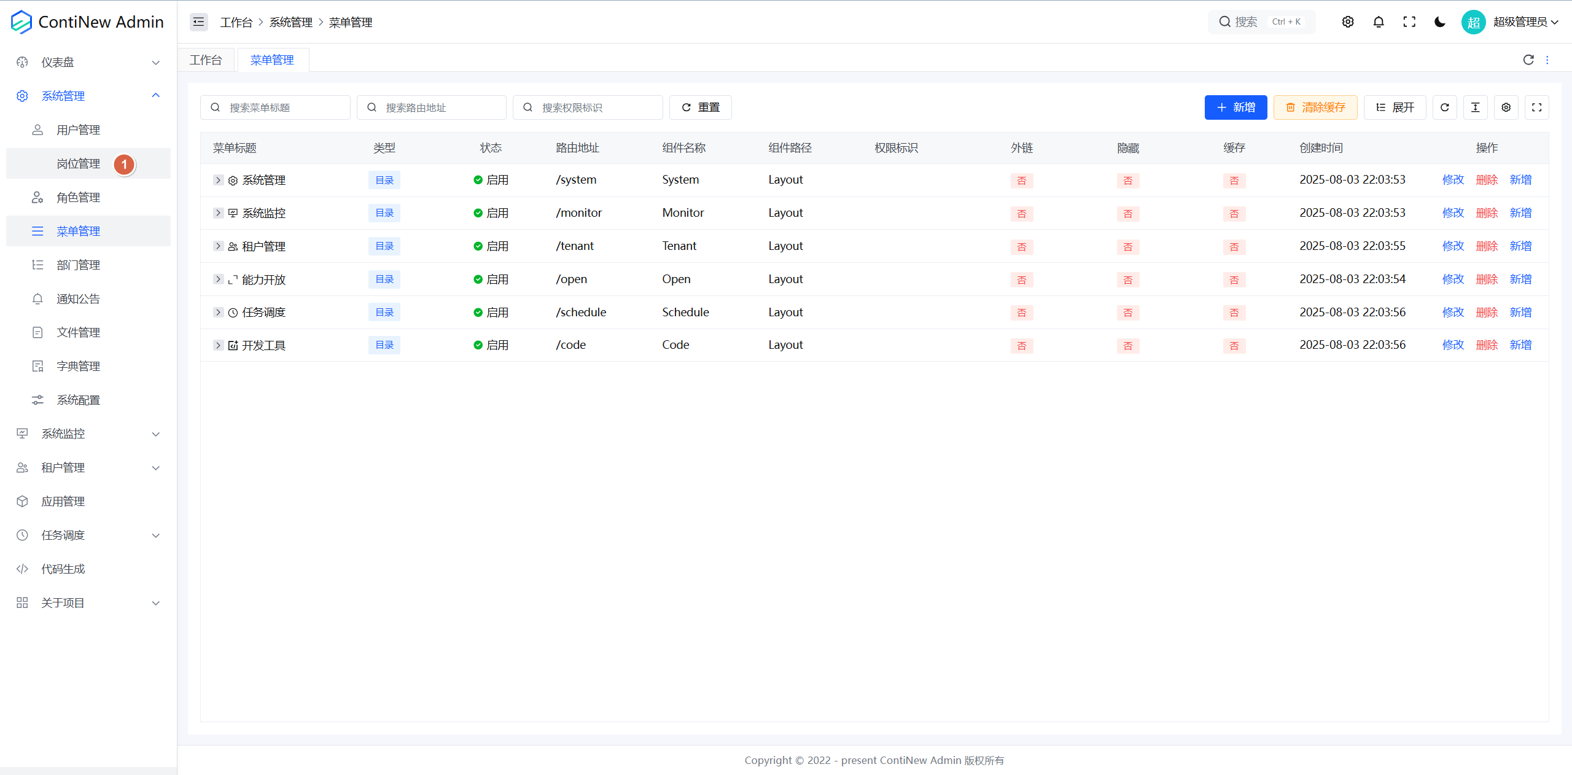The height and width of the screenshot is (775, 1572).
Task: Click the Schedule component name cell
Action: 685,313
